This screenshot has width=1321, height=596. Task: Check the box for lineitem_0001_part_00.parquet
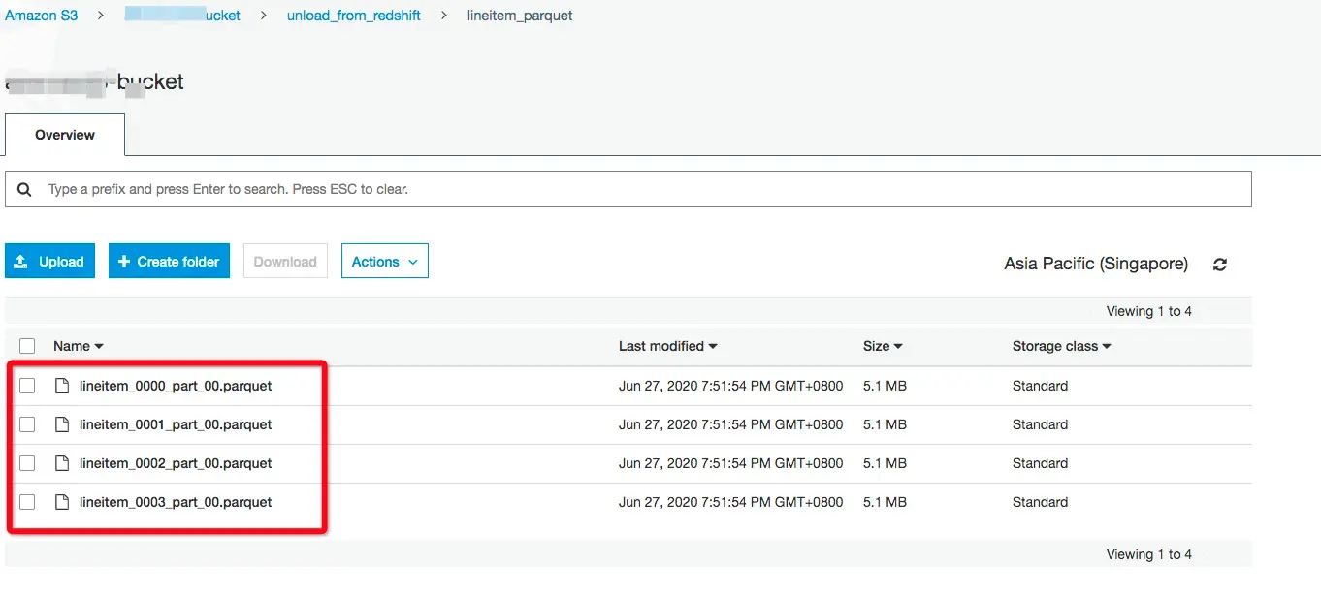click(27, 424)
